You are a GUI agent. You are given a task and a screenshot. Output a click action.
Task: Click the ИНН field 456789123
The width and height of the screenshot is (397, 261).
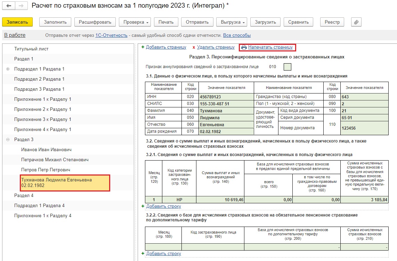(x=226, y=97)
